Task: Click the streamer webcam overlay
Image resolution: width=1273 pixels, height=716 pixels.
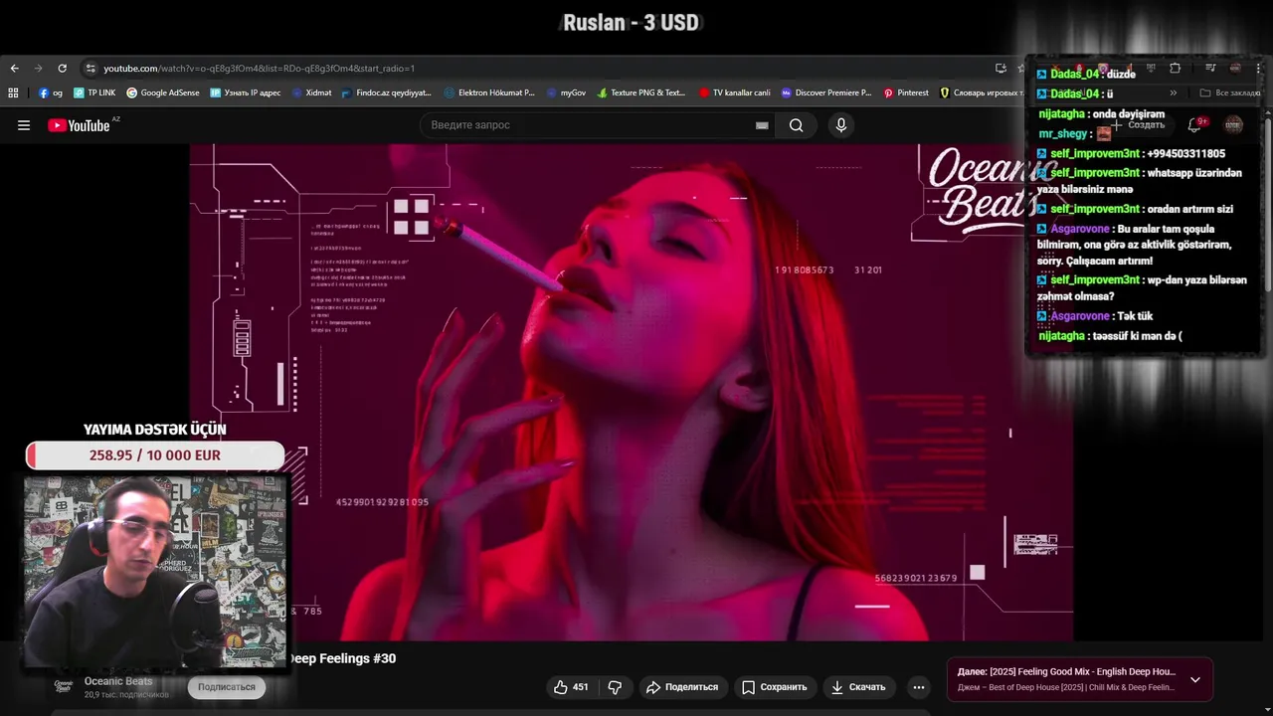Action: [x=155, y=573]
